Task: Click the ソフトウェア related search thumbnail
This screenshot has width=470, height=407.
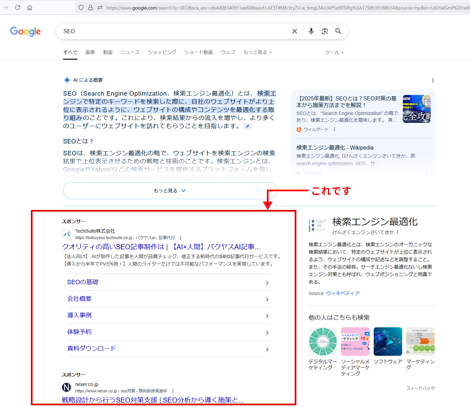Action: click(388, 342)
